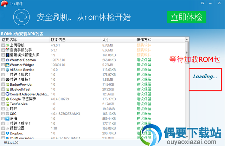Open the Rom助手 title bar mushroom icon
The height and width of the screenshot is (146, 225).
point(4,4)
